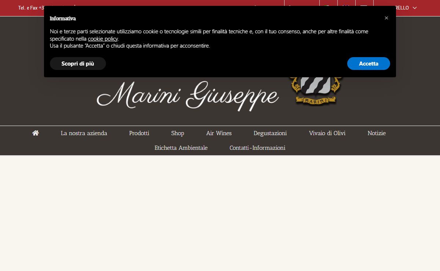Open Etichetta Ambientale menu item
This screenshot has height=271, width=440.
(181, 148)
